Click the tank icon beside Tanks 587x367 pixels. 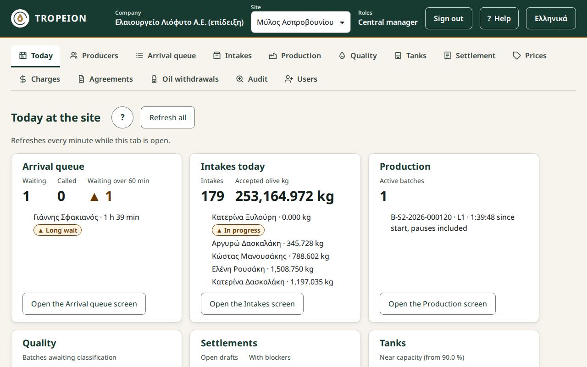pyautogui.click(x=398, y=56)
